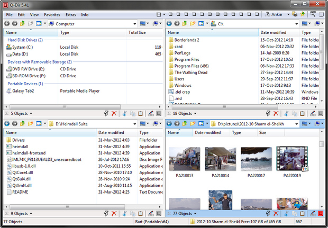Expand the D:\Heimdall Suite address dropdown
This screenshot has height=228, width=328.
pos(135,124)
